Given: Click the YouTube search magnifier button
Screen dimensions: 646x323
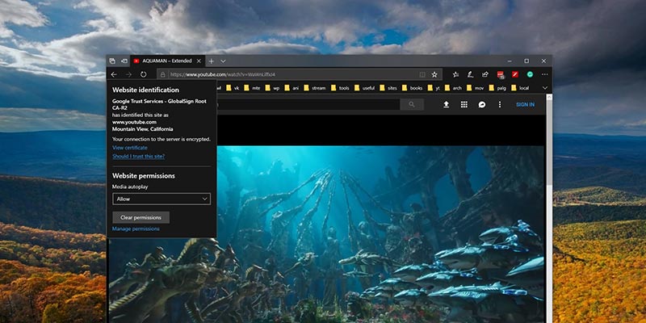Looking at the screenshot, I should pyautogui.click(x=412, y=104).
